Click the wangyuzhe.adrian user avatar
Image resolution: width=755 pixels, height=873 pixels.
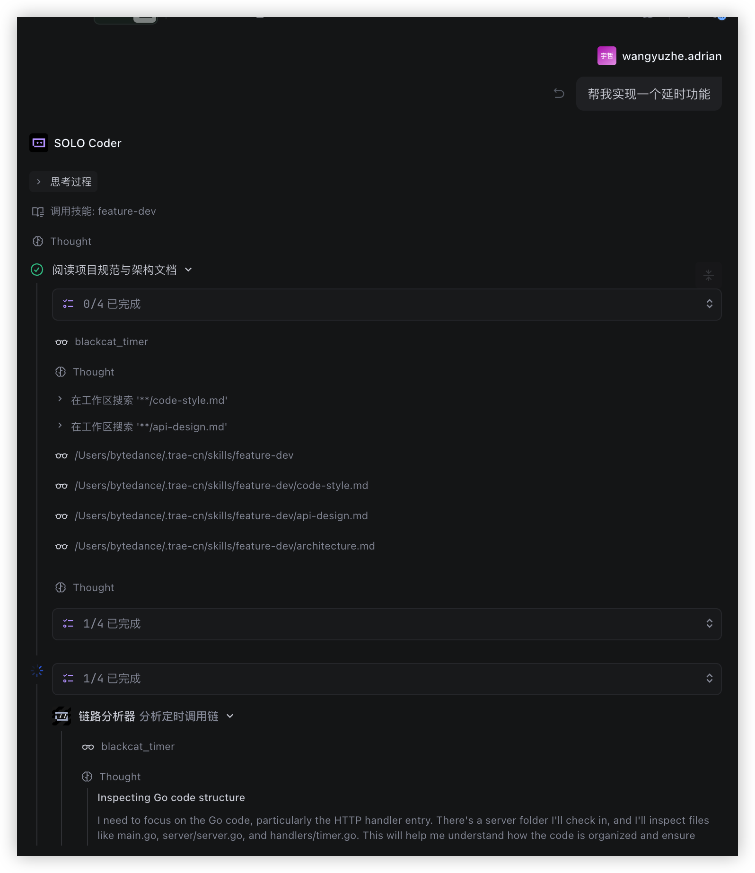(x=606, y=56)
